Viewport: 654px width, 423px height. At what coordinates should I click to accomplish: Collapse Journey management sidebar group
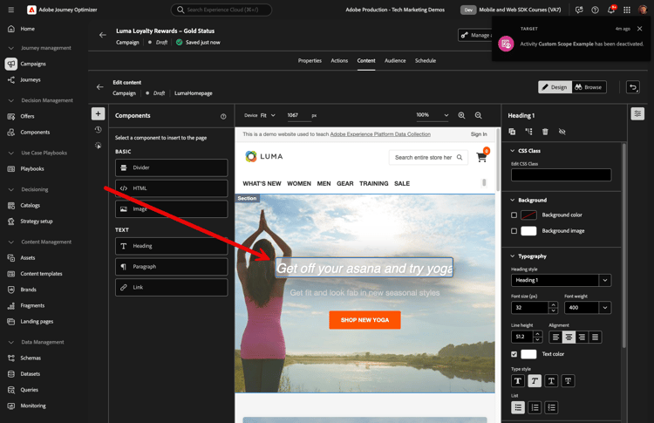click(11, 48)
